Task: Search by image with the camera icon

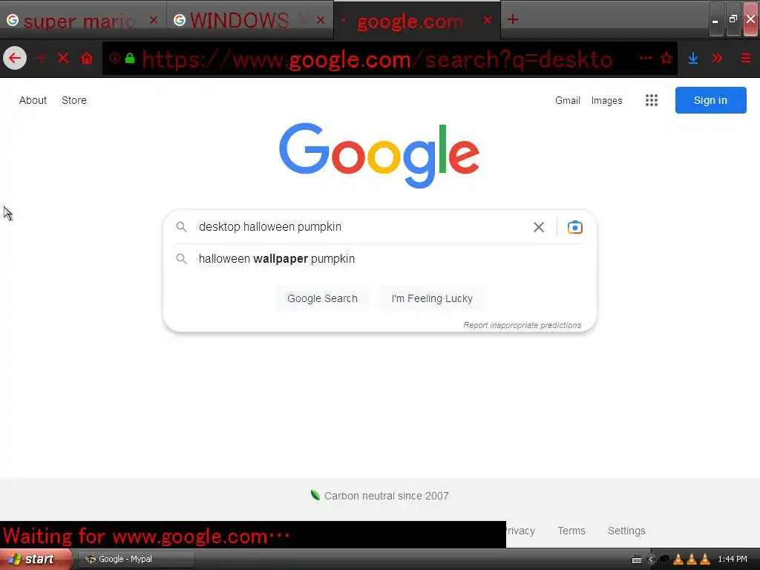Action: click(x=575, y=227)
